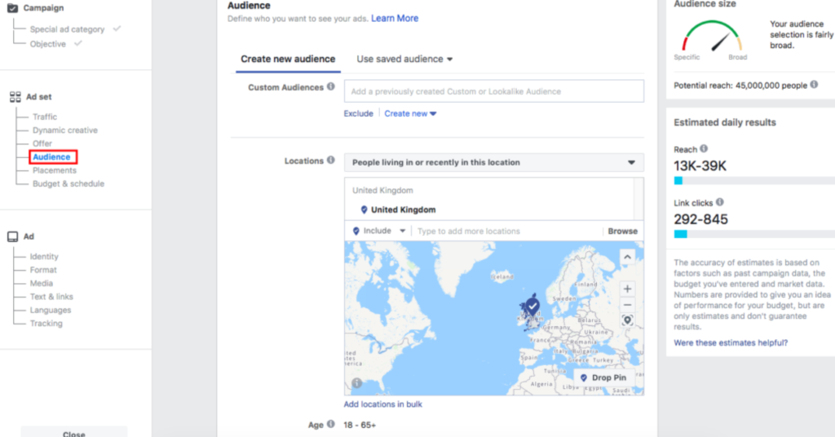The height and width of the screenshot is (437, 835).
Task: Click the Exclude link
Action: (359, 113)
